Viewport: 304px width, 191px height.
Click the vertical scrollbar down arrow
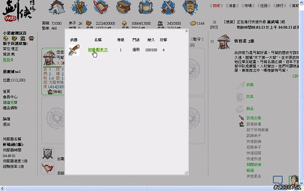tap(302, 183)
